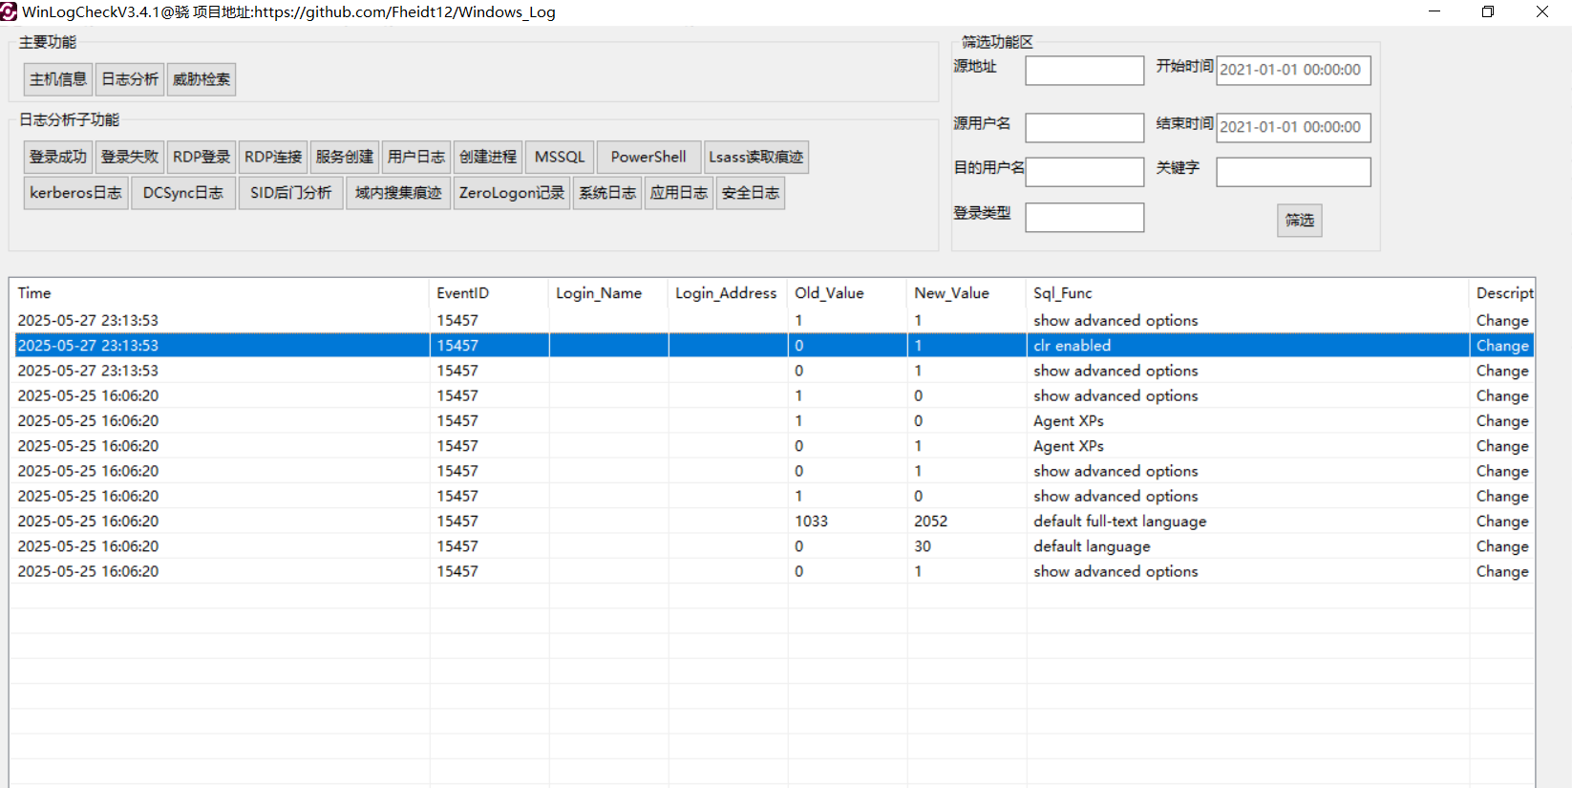Image resolution: width=1572 pixels, height=788 pixels.
Task: Open 域内搜集痕迹 analysis
Action: point(398,193)
